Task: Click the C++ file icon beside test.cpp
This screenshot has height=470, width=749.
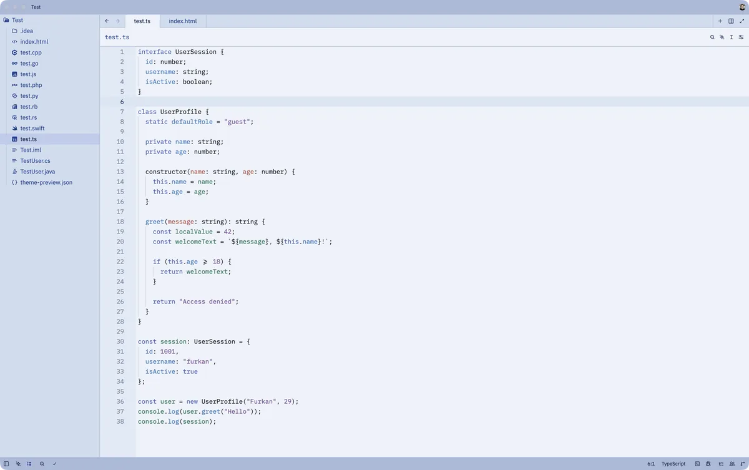Action: (14, 52)
